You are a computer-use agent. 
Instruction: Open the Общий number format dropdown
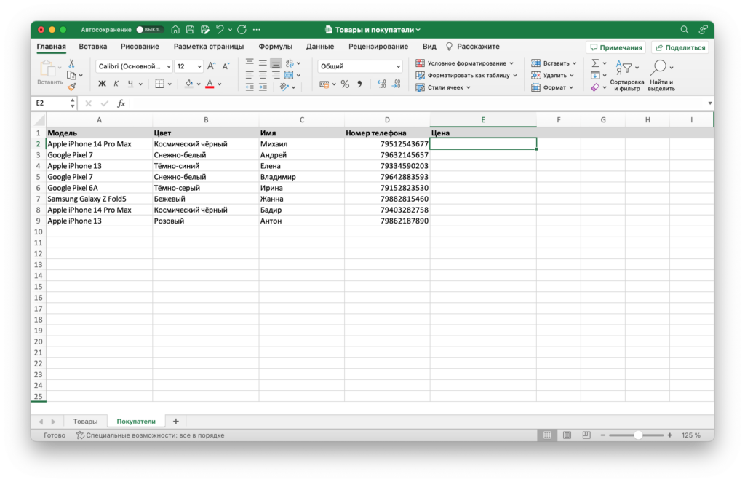pos(360,66)
